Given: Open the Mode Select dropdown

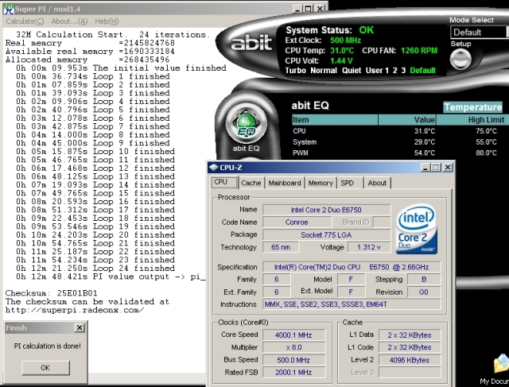Looking at the screenshot, I should click(480, 32).
